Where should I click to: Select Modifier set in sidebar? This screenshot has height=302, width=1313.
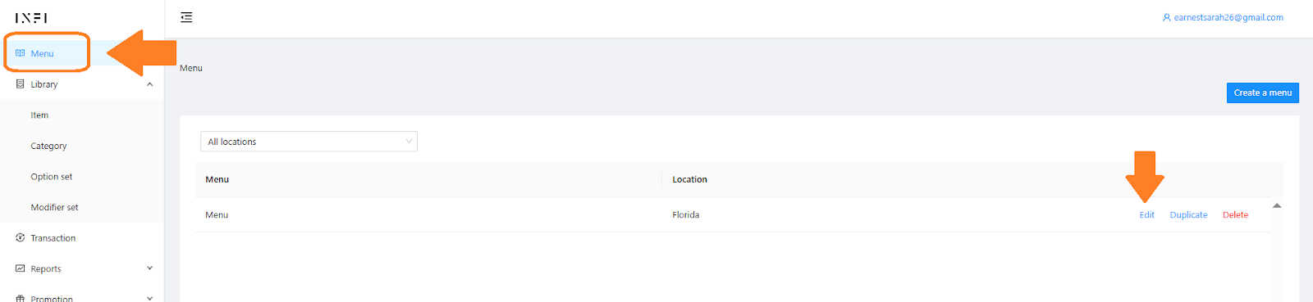(54, 207)
